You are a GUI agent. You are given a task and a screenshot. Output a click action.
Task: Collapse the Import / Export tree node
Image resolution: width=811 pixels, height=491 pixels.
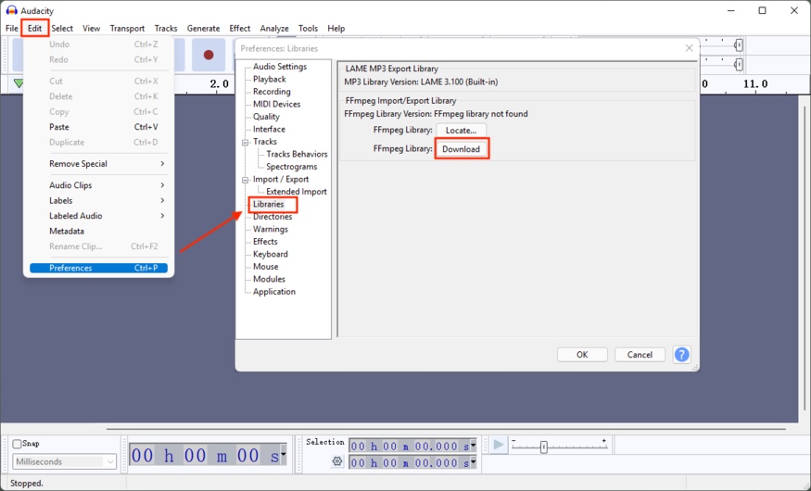click(x=246, y=180)
